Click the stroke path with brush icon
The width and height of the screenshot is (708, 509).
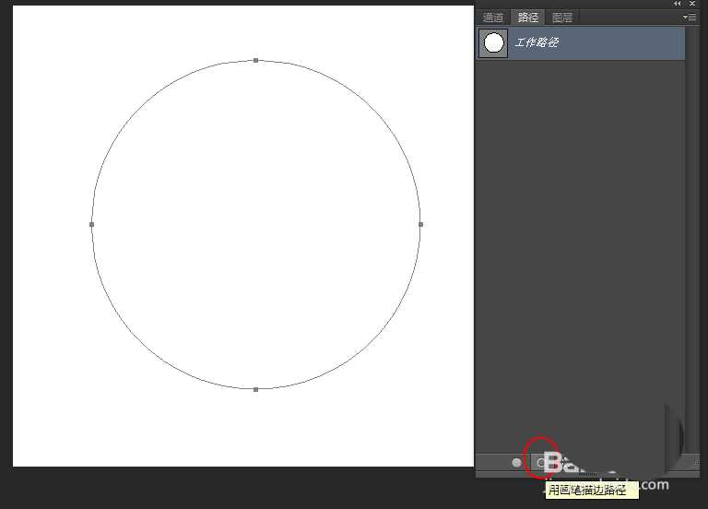pos(540,462)
